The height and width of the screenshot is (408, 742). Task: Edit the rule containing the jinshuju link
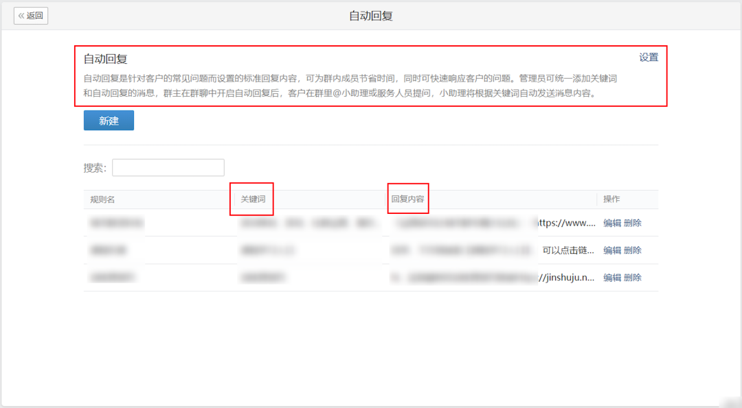pos(611,278)
